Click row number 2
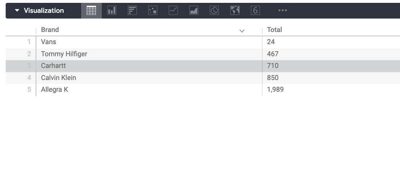 (x=29, y=54)
